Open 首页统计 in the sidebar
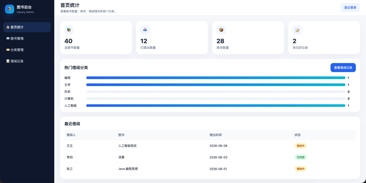Image resolution: width=366 pixels, height=183 pixels. click(x=27, y=27)
